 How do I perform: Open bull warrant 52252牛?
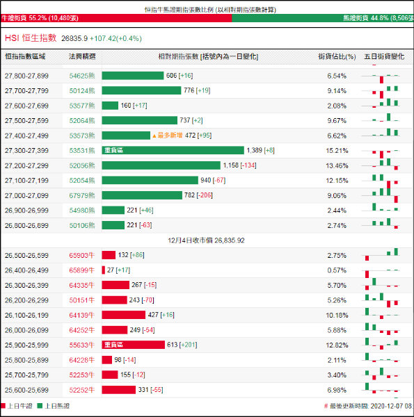81,390
